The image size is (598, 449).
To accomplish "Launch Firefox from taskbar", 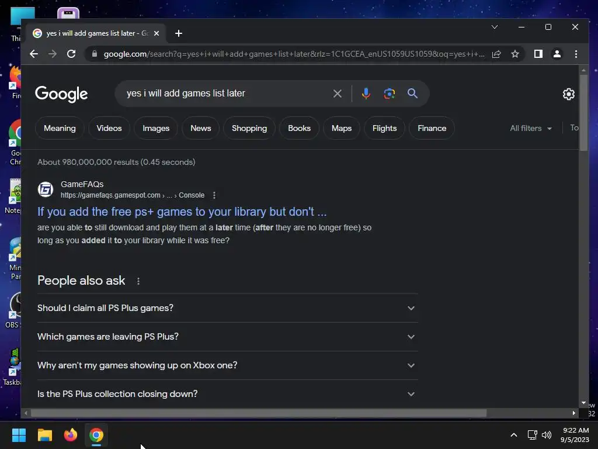I will coord(71,435).
